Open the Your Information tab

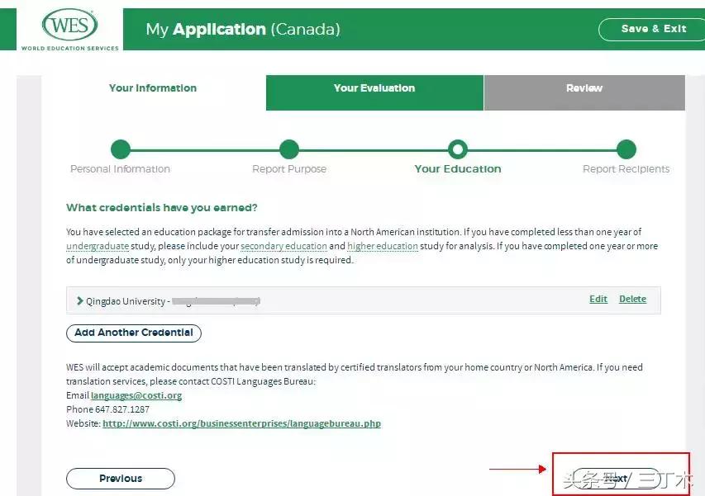[x=153, y=88]
